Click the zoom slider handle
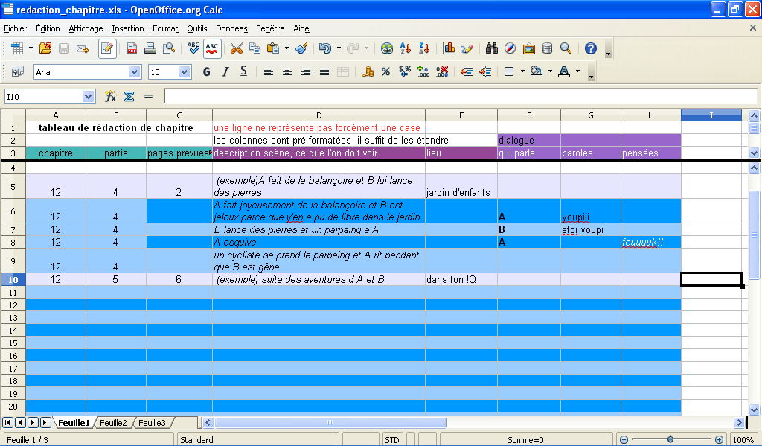Screen dimensions: 762x446 (x=670, y=439)
